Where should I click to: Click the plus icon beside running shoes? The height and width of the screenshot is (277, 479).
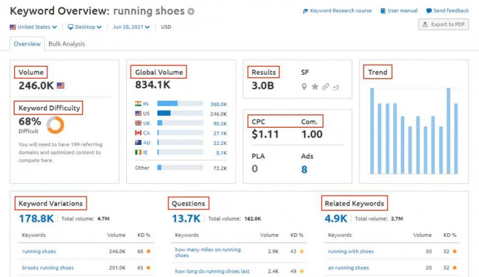191,11
